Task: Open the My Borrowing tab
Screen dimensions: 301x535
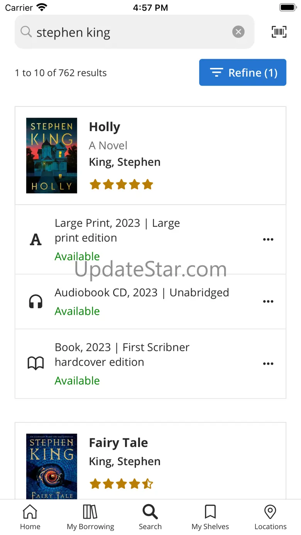Action: click(x=90, y=518)
